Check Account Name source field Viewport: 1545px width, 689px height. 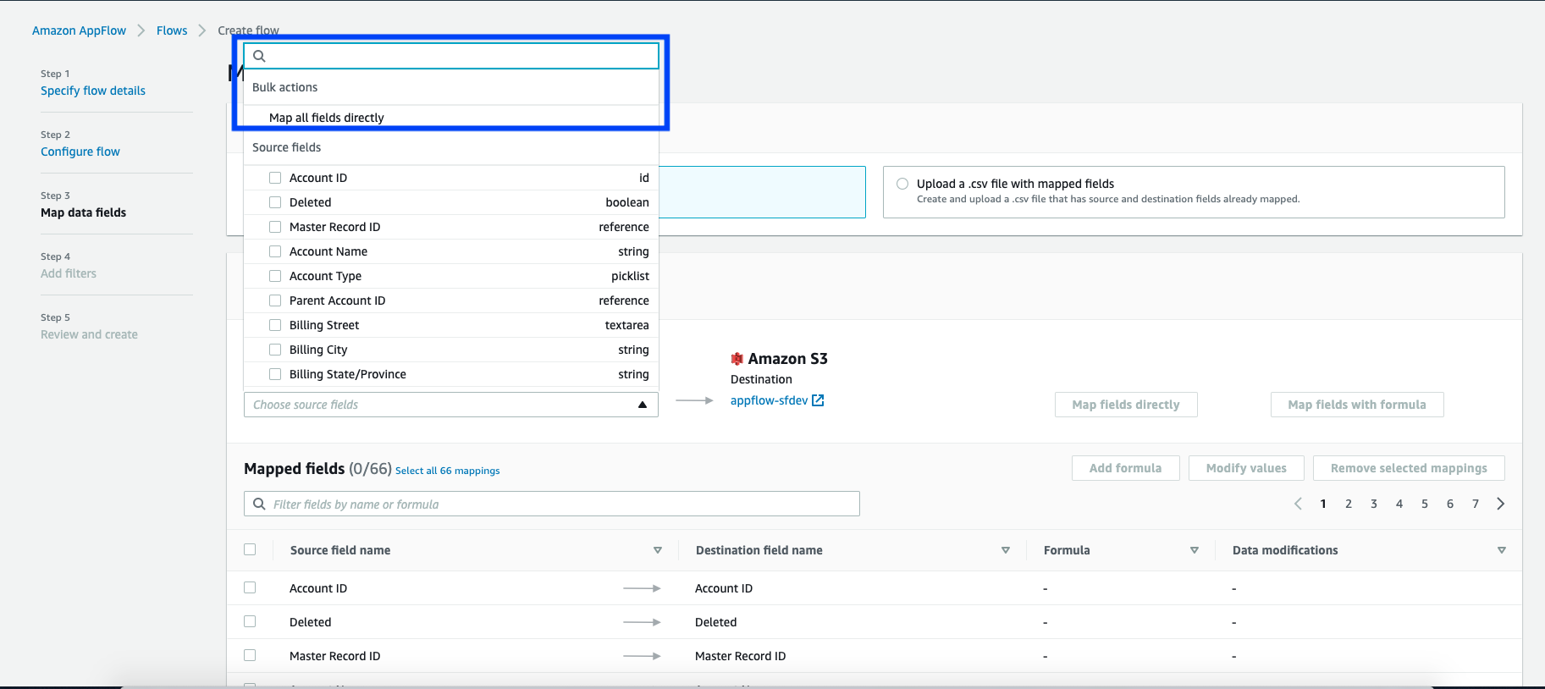coord(275,251)
